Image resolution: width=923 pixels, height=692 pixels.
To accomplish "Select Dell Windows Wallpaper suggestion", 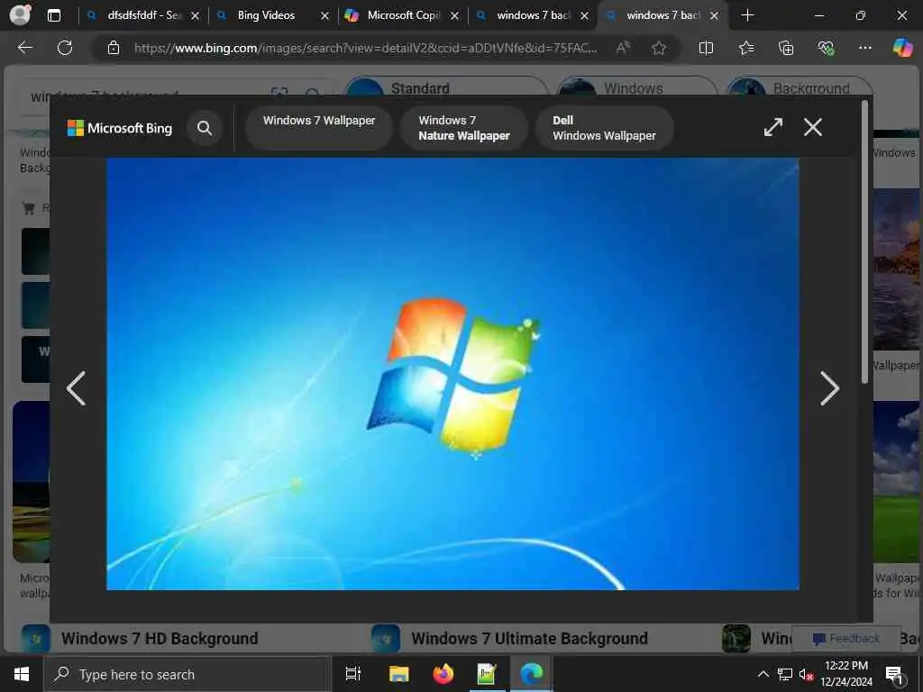I will point(604,128).
